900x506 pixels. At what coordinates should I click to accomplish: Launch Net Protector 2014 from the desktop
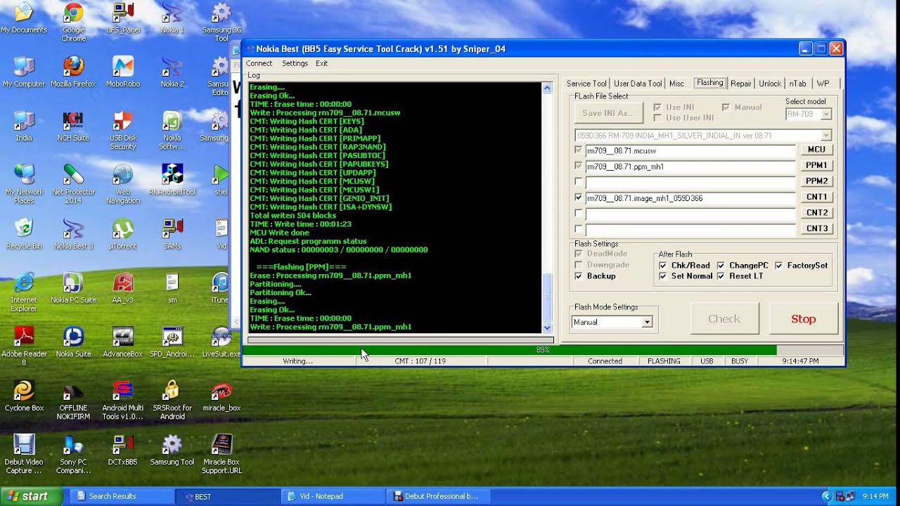pos(73,184)
